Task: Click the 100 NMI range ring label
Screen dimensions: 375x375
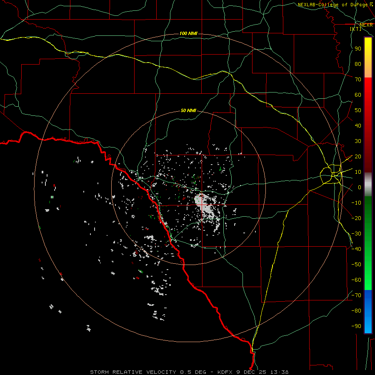Action: click(188, 33)
